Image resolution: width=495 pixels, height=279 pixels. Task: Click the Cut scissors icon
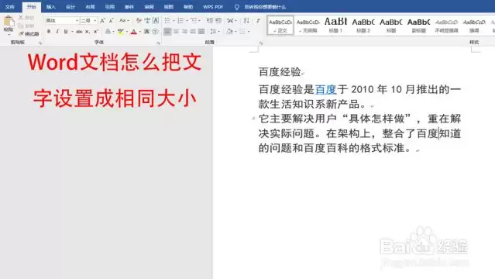tap(21, 17)
